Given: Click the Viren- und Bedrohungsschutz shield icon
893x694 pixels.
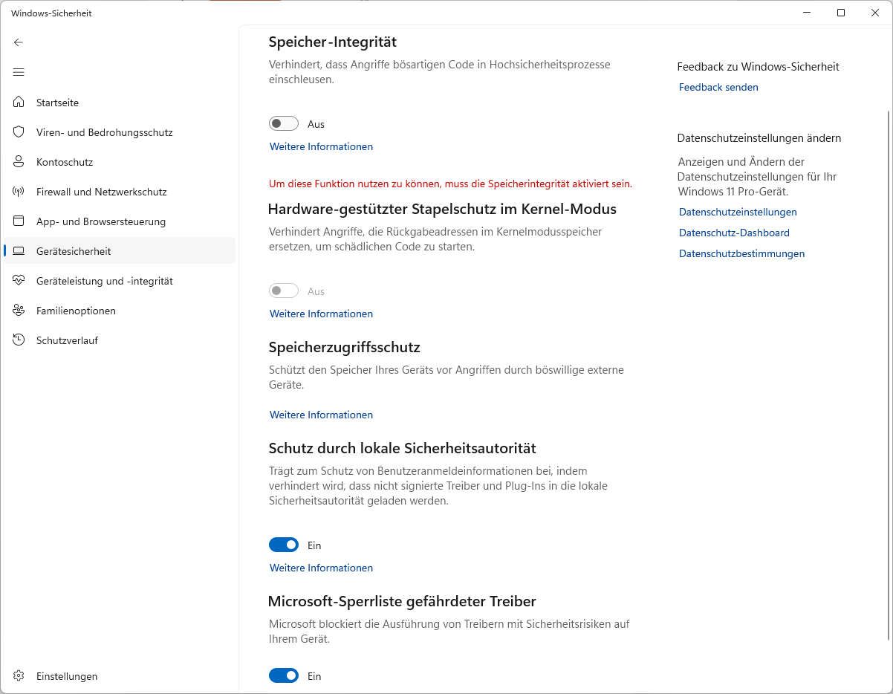Looking at the screenshot, I should point(19,132).
